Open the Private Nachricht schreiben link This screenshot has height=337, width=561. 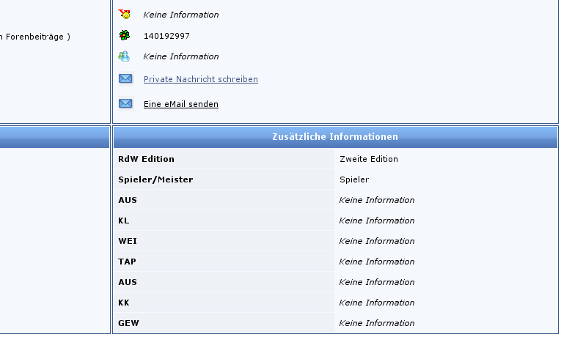click(x=200, y=79)
